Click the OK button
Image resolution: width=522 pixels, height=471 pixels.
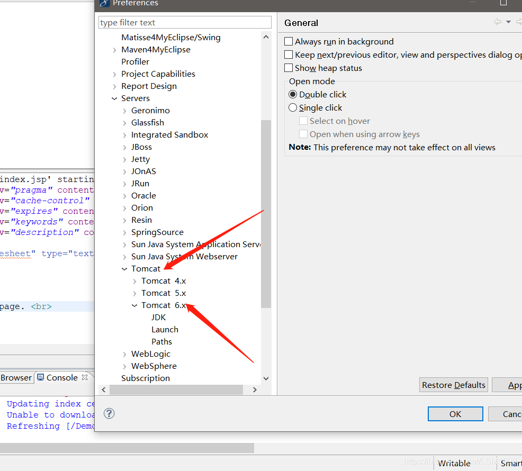(455, 414)
